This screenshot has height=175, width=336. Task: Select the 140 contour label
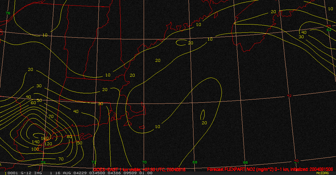(x=36, y=142)
